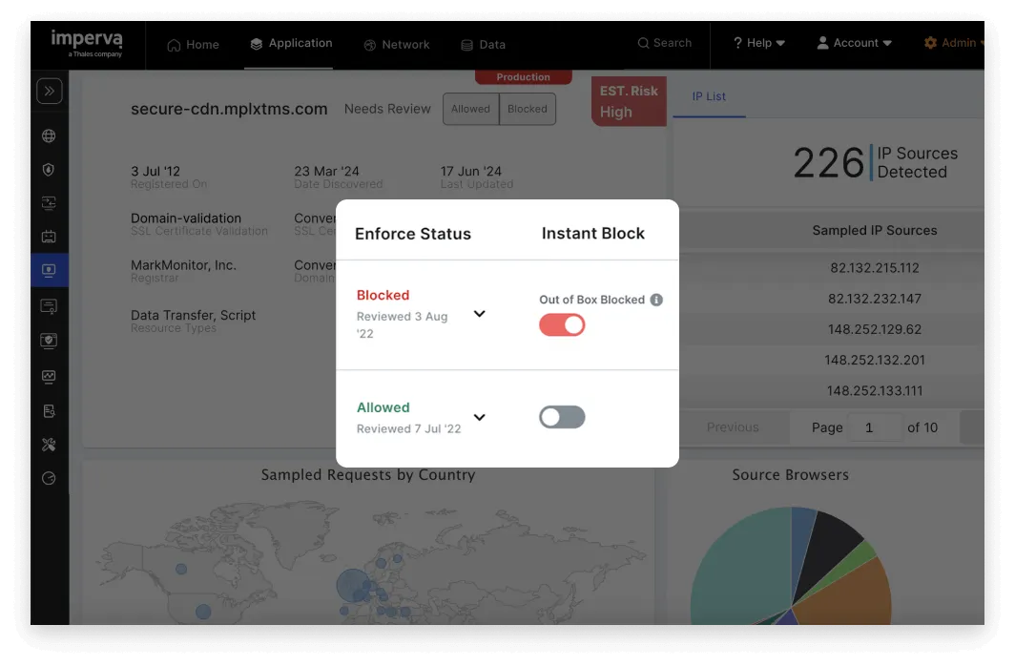Enable instant block toggle in Allowed row

point(562,418)
